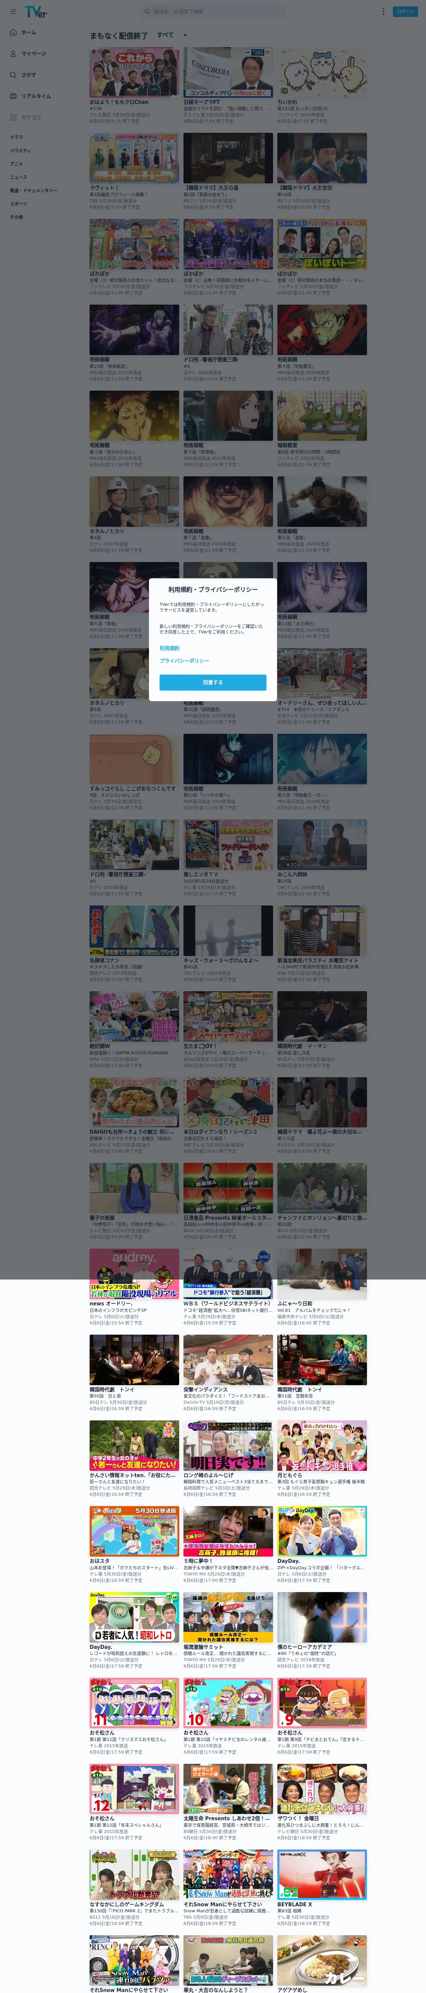Open かんさい情報ネットten. thumbnail
This screenshot has width=426, height=1993.
point(134,1445)
